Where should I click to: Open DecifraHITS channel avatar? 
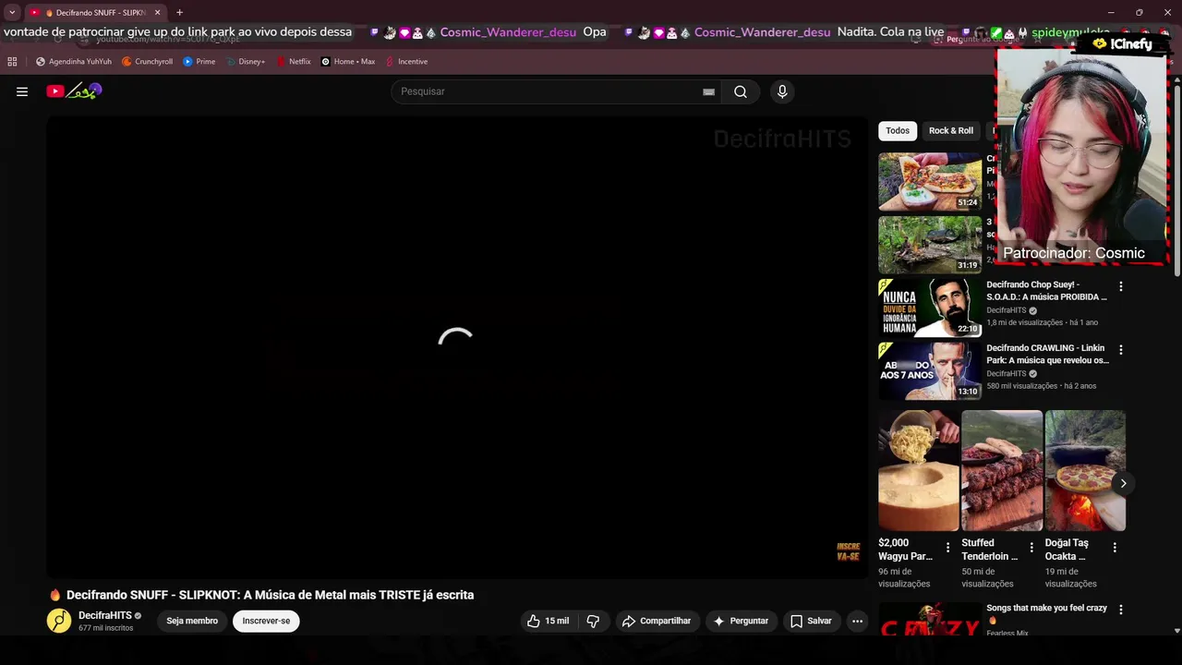point(59,621)
